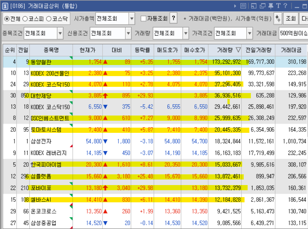Sort by the 순위 column header

pos(10,50)
